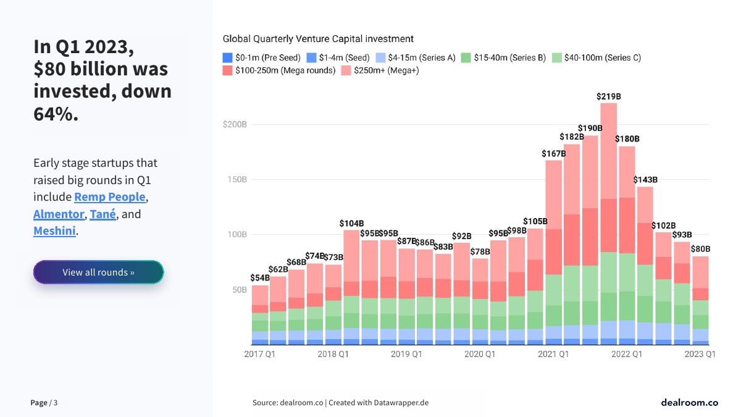The width and height of the screenshot is (741, 417).
Task: Open the Almentor link
Action: [59, 214]
